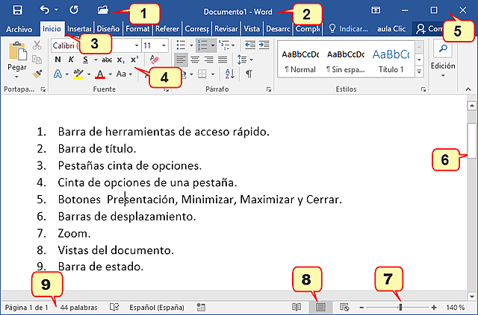Apply red font color
478x315 pixels.
[x=100, y=74]
